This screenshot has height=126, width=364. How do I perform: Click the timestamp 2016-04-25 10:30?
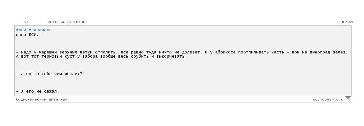point(67,22)
